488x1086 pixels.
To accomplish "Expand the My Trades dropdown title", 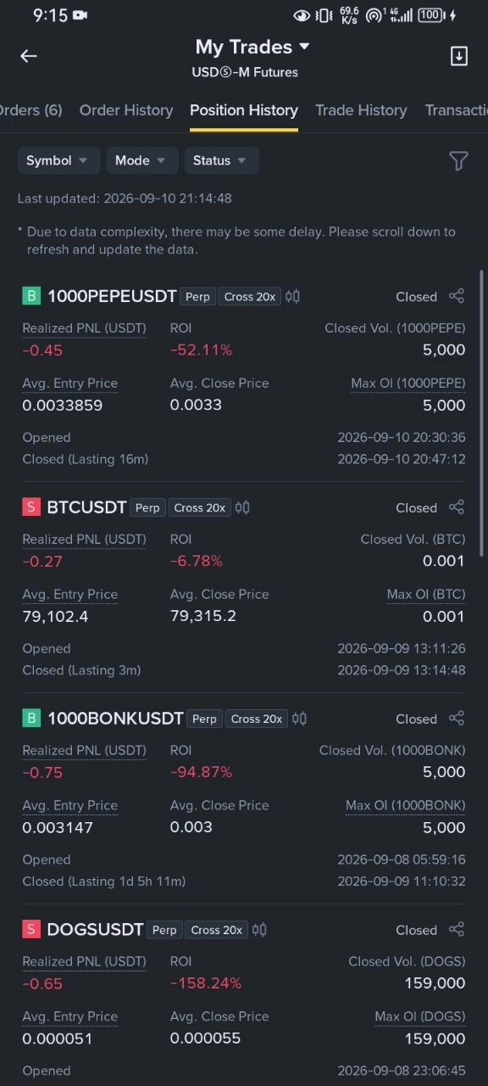I will [x=252, y=47].
